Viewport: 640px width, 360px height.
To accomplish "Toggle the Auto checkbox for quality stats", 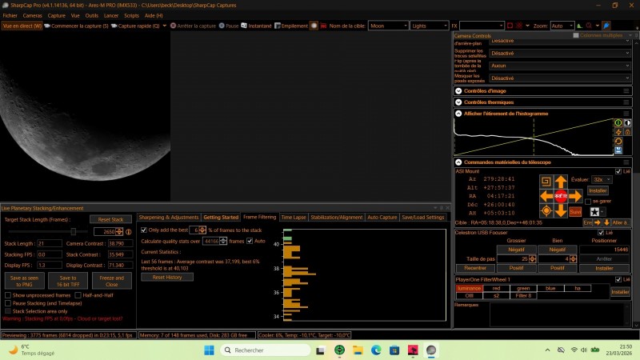I will (x=250, y=242).
